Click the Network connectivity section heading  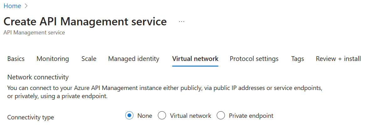pos(38,77)
